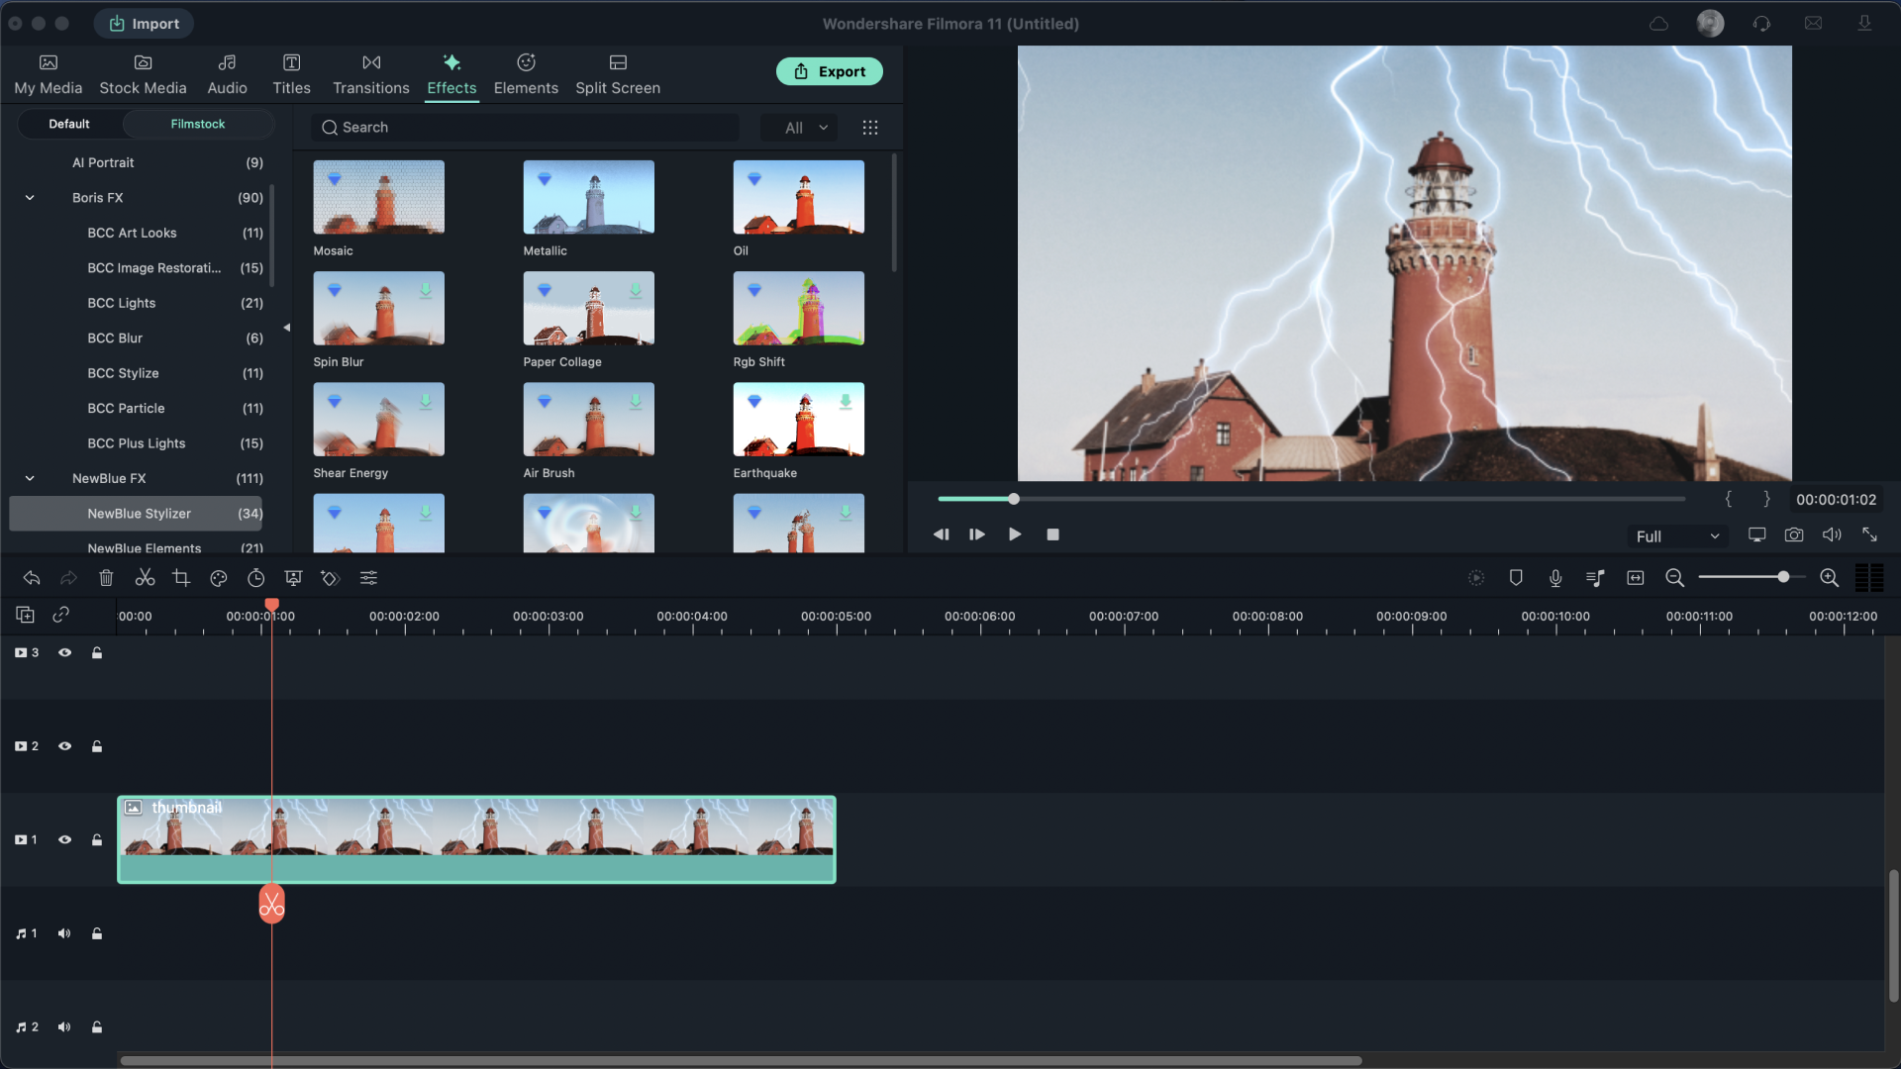
Task: Switch to Stock Media tab
Action: point(143,75)
